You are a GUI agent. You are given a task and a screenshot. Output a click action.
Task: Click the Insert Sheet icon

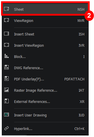point(7,34)
